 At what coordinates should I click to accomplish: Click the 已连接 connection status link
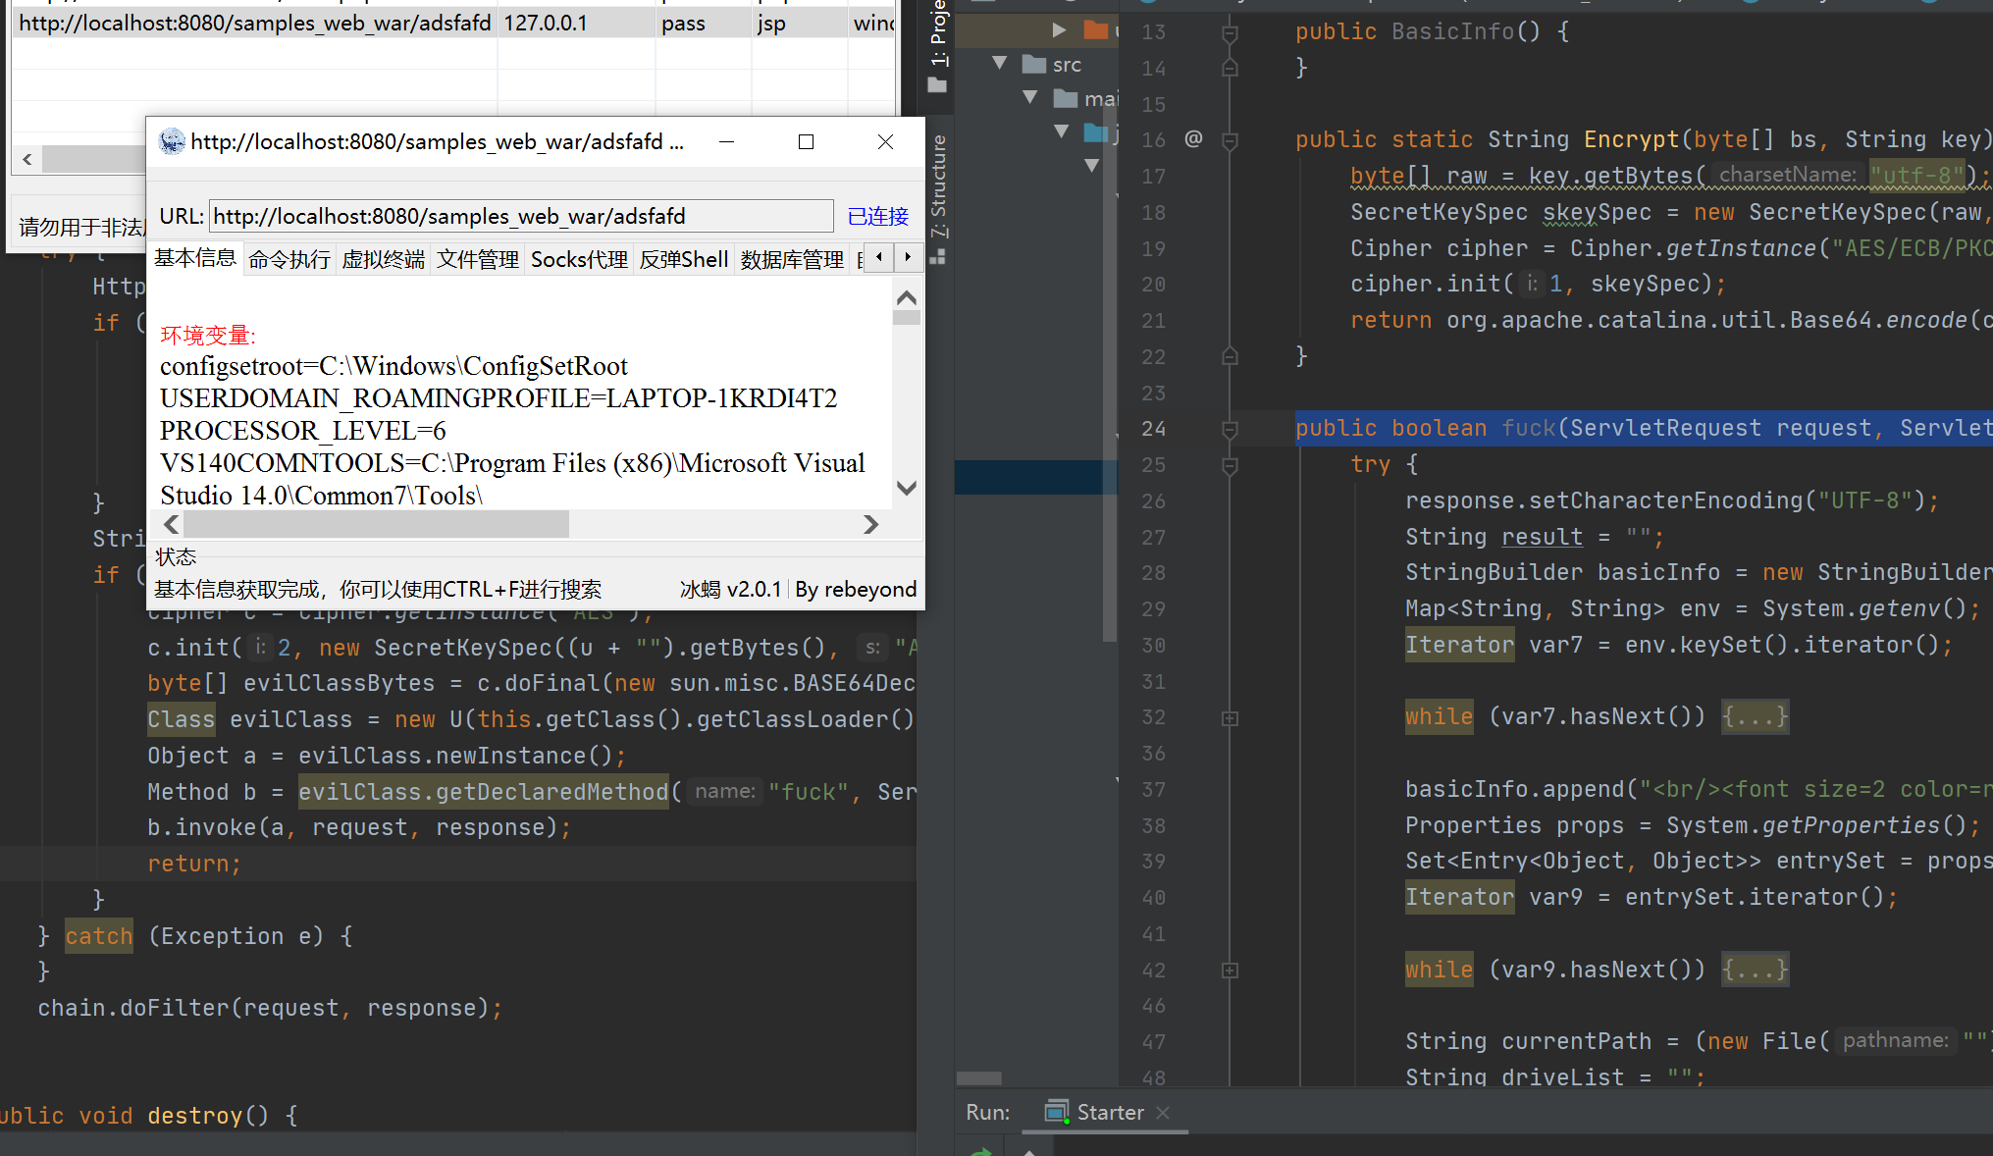pyautogui.click(x=878, y=216)
